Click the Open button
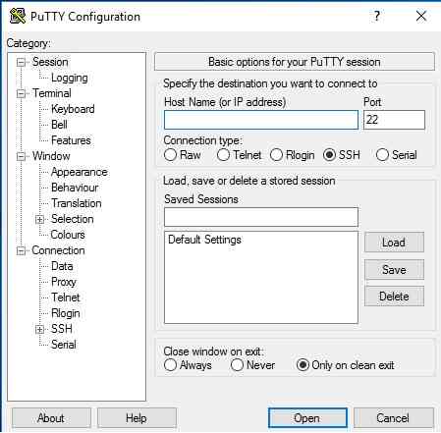Image resolution: width=441 pixels, height=433 pixels. click(307, 418)
